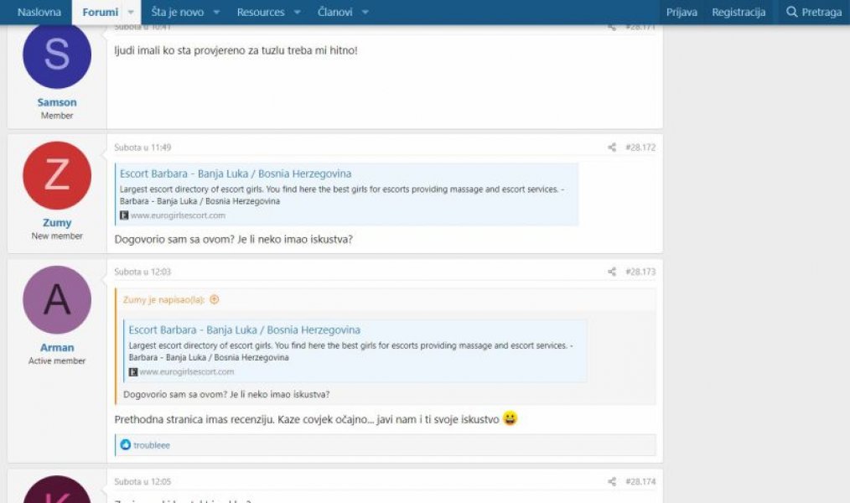Expand the Članovi dropdown arrow

point(365,13)
